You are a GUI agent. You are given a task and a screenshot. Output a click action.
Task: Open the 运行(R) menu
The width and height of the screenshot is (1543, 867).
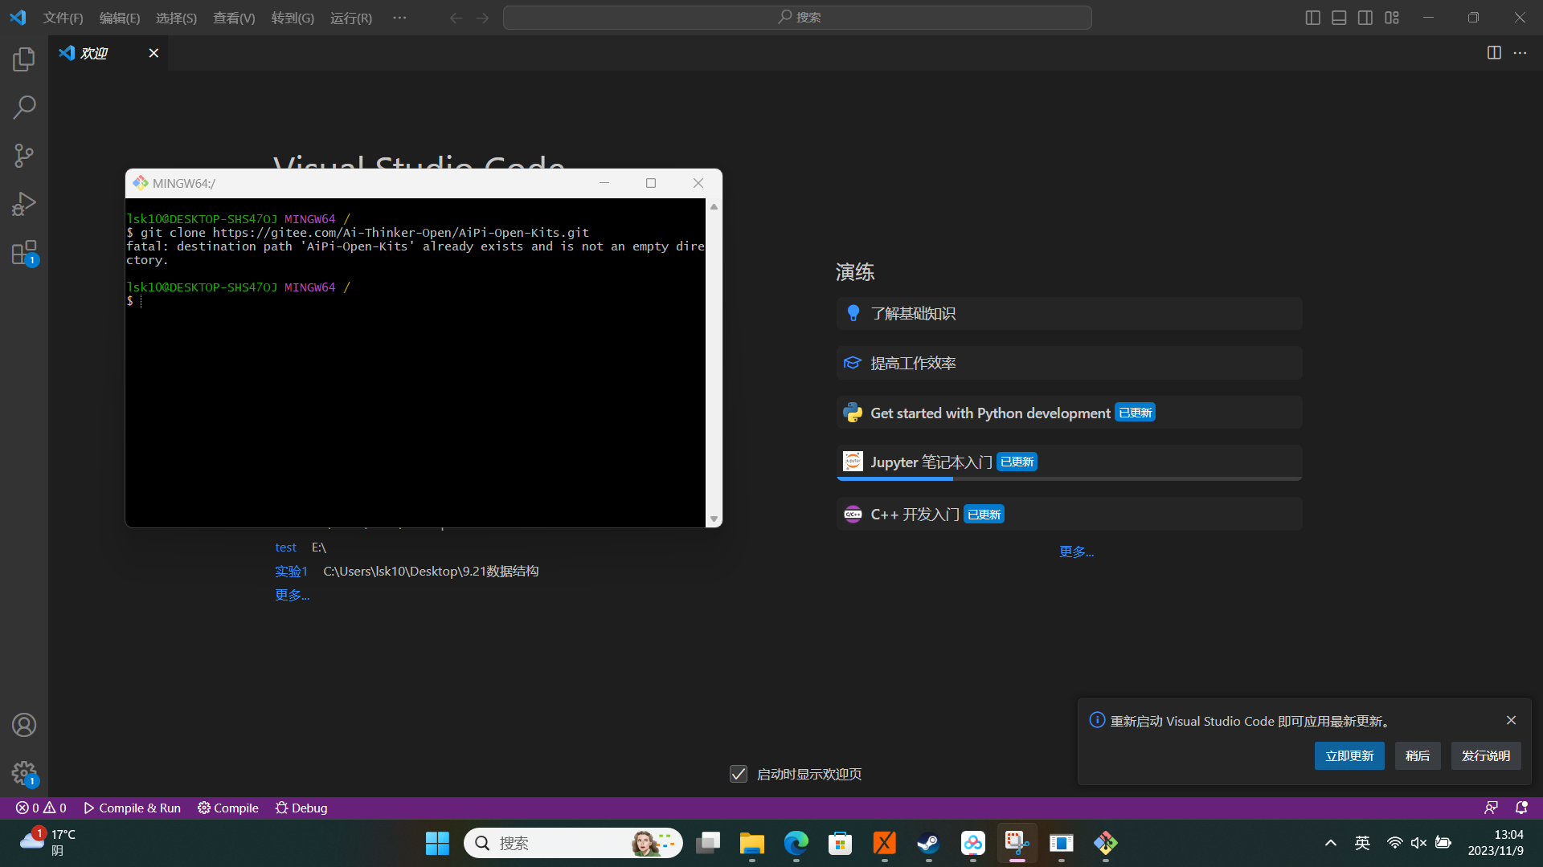351,18
